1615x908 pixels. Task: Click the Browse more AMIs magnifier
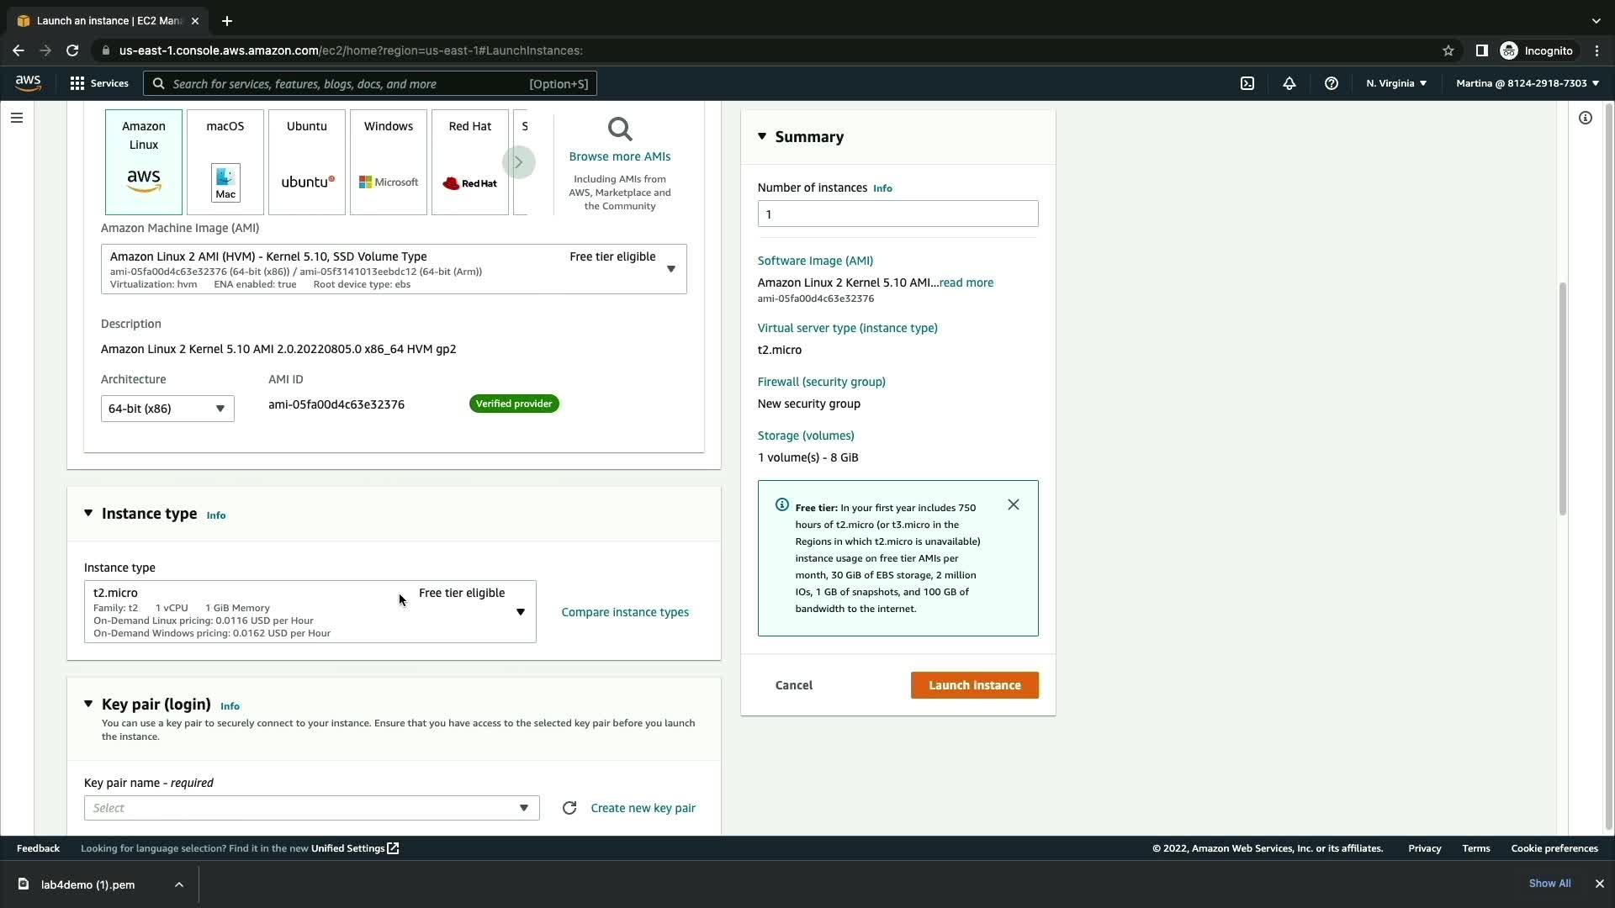pyautogui.click(x=620, y=130)
